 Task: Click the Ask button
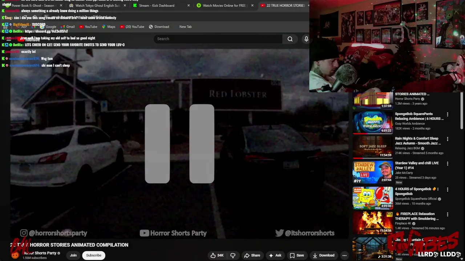pos(275,255)
